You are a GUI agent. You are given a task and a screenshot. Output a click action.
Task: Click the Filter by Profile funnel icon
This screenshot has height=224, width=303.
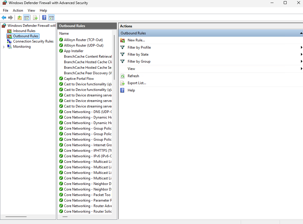point(122,47)
